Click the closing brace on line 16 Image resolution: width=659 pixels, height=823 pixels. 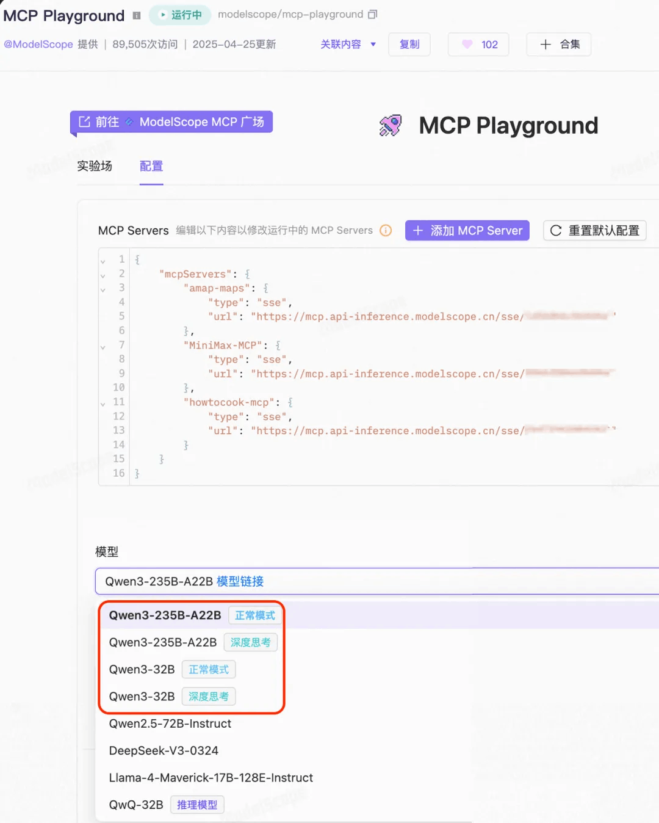137,473
